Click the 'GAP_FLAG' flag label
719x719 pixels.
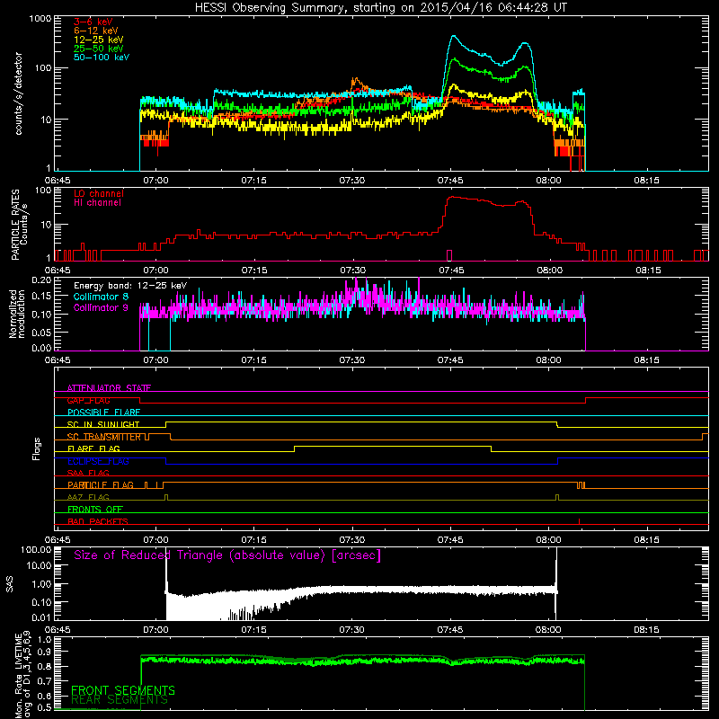pyautogui.click(x=88, y=400)
